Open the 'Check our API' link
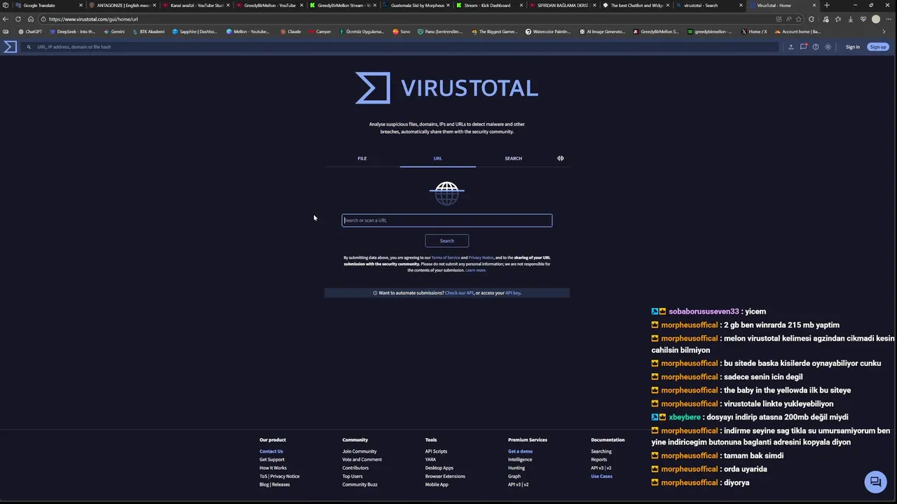Image resolution: width=897 pixels, height=504 pixels. click(459, 293)
